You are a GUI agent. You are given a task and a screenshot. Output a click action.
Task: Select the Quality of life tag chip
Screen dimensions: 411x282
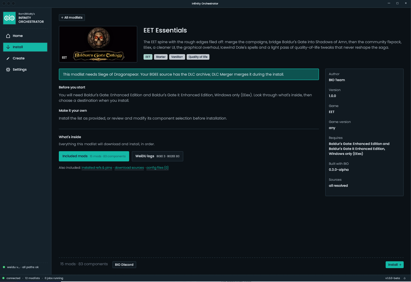[x=198, y=57]
